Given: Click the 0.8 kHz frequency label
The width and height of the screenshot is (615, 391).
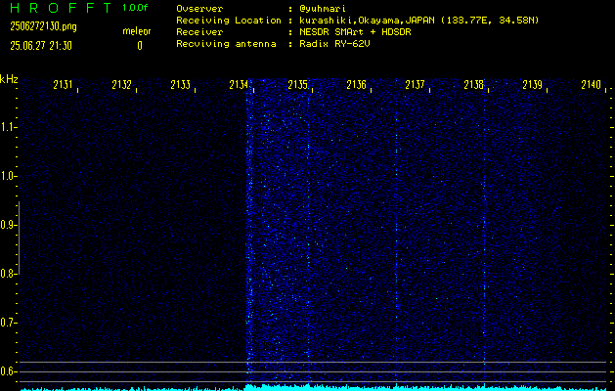Looking at the screenshot, I should pos(7,274).
